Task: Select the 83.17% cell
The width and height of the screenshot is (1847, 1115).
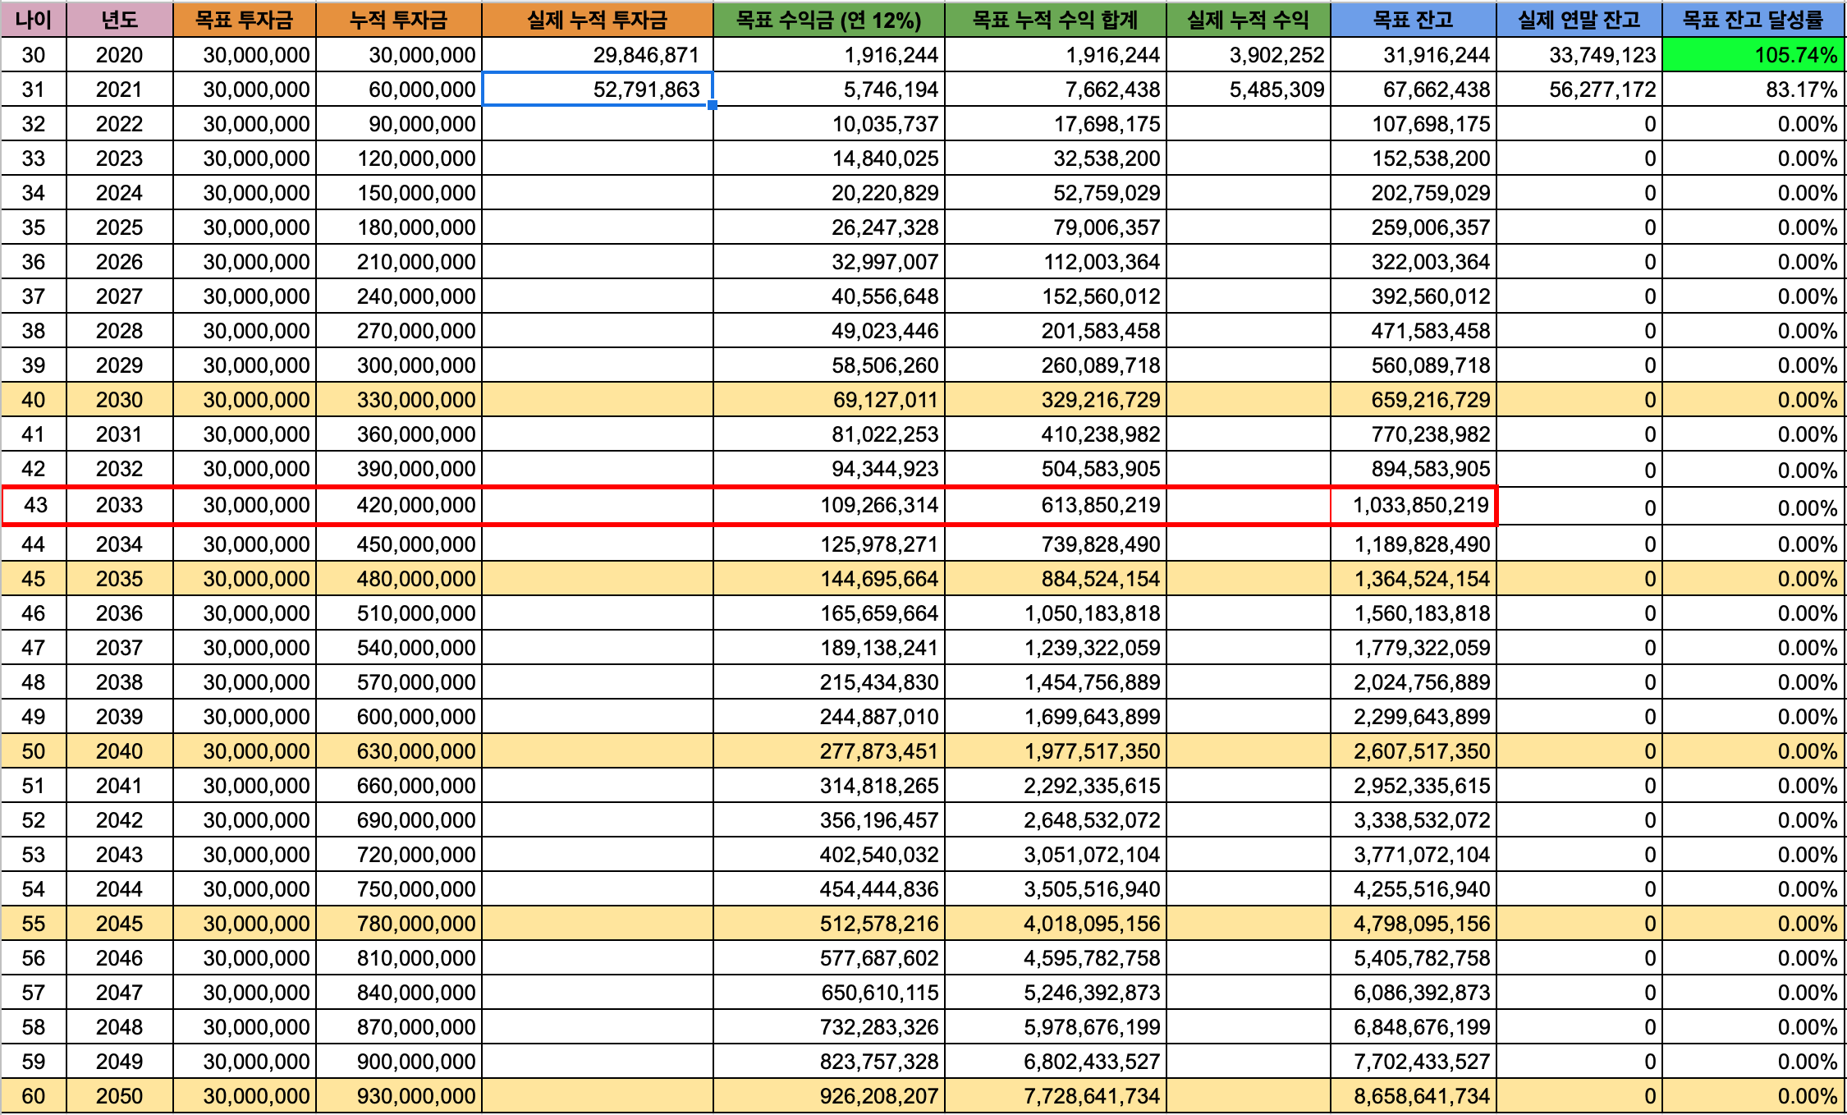Action: tap(1753, 89)
